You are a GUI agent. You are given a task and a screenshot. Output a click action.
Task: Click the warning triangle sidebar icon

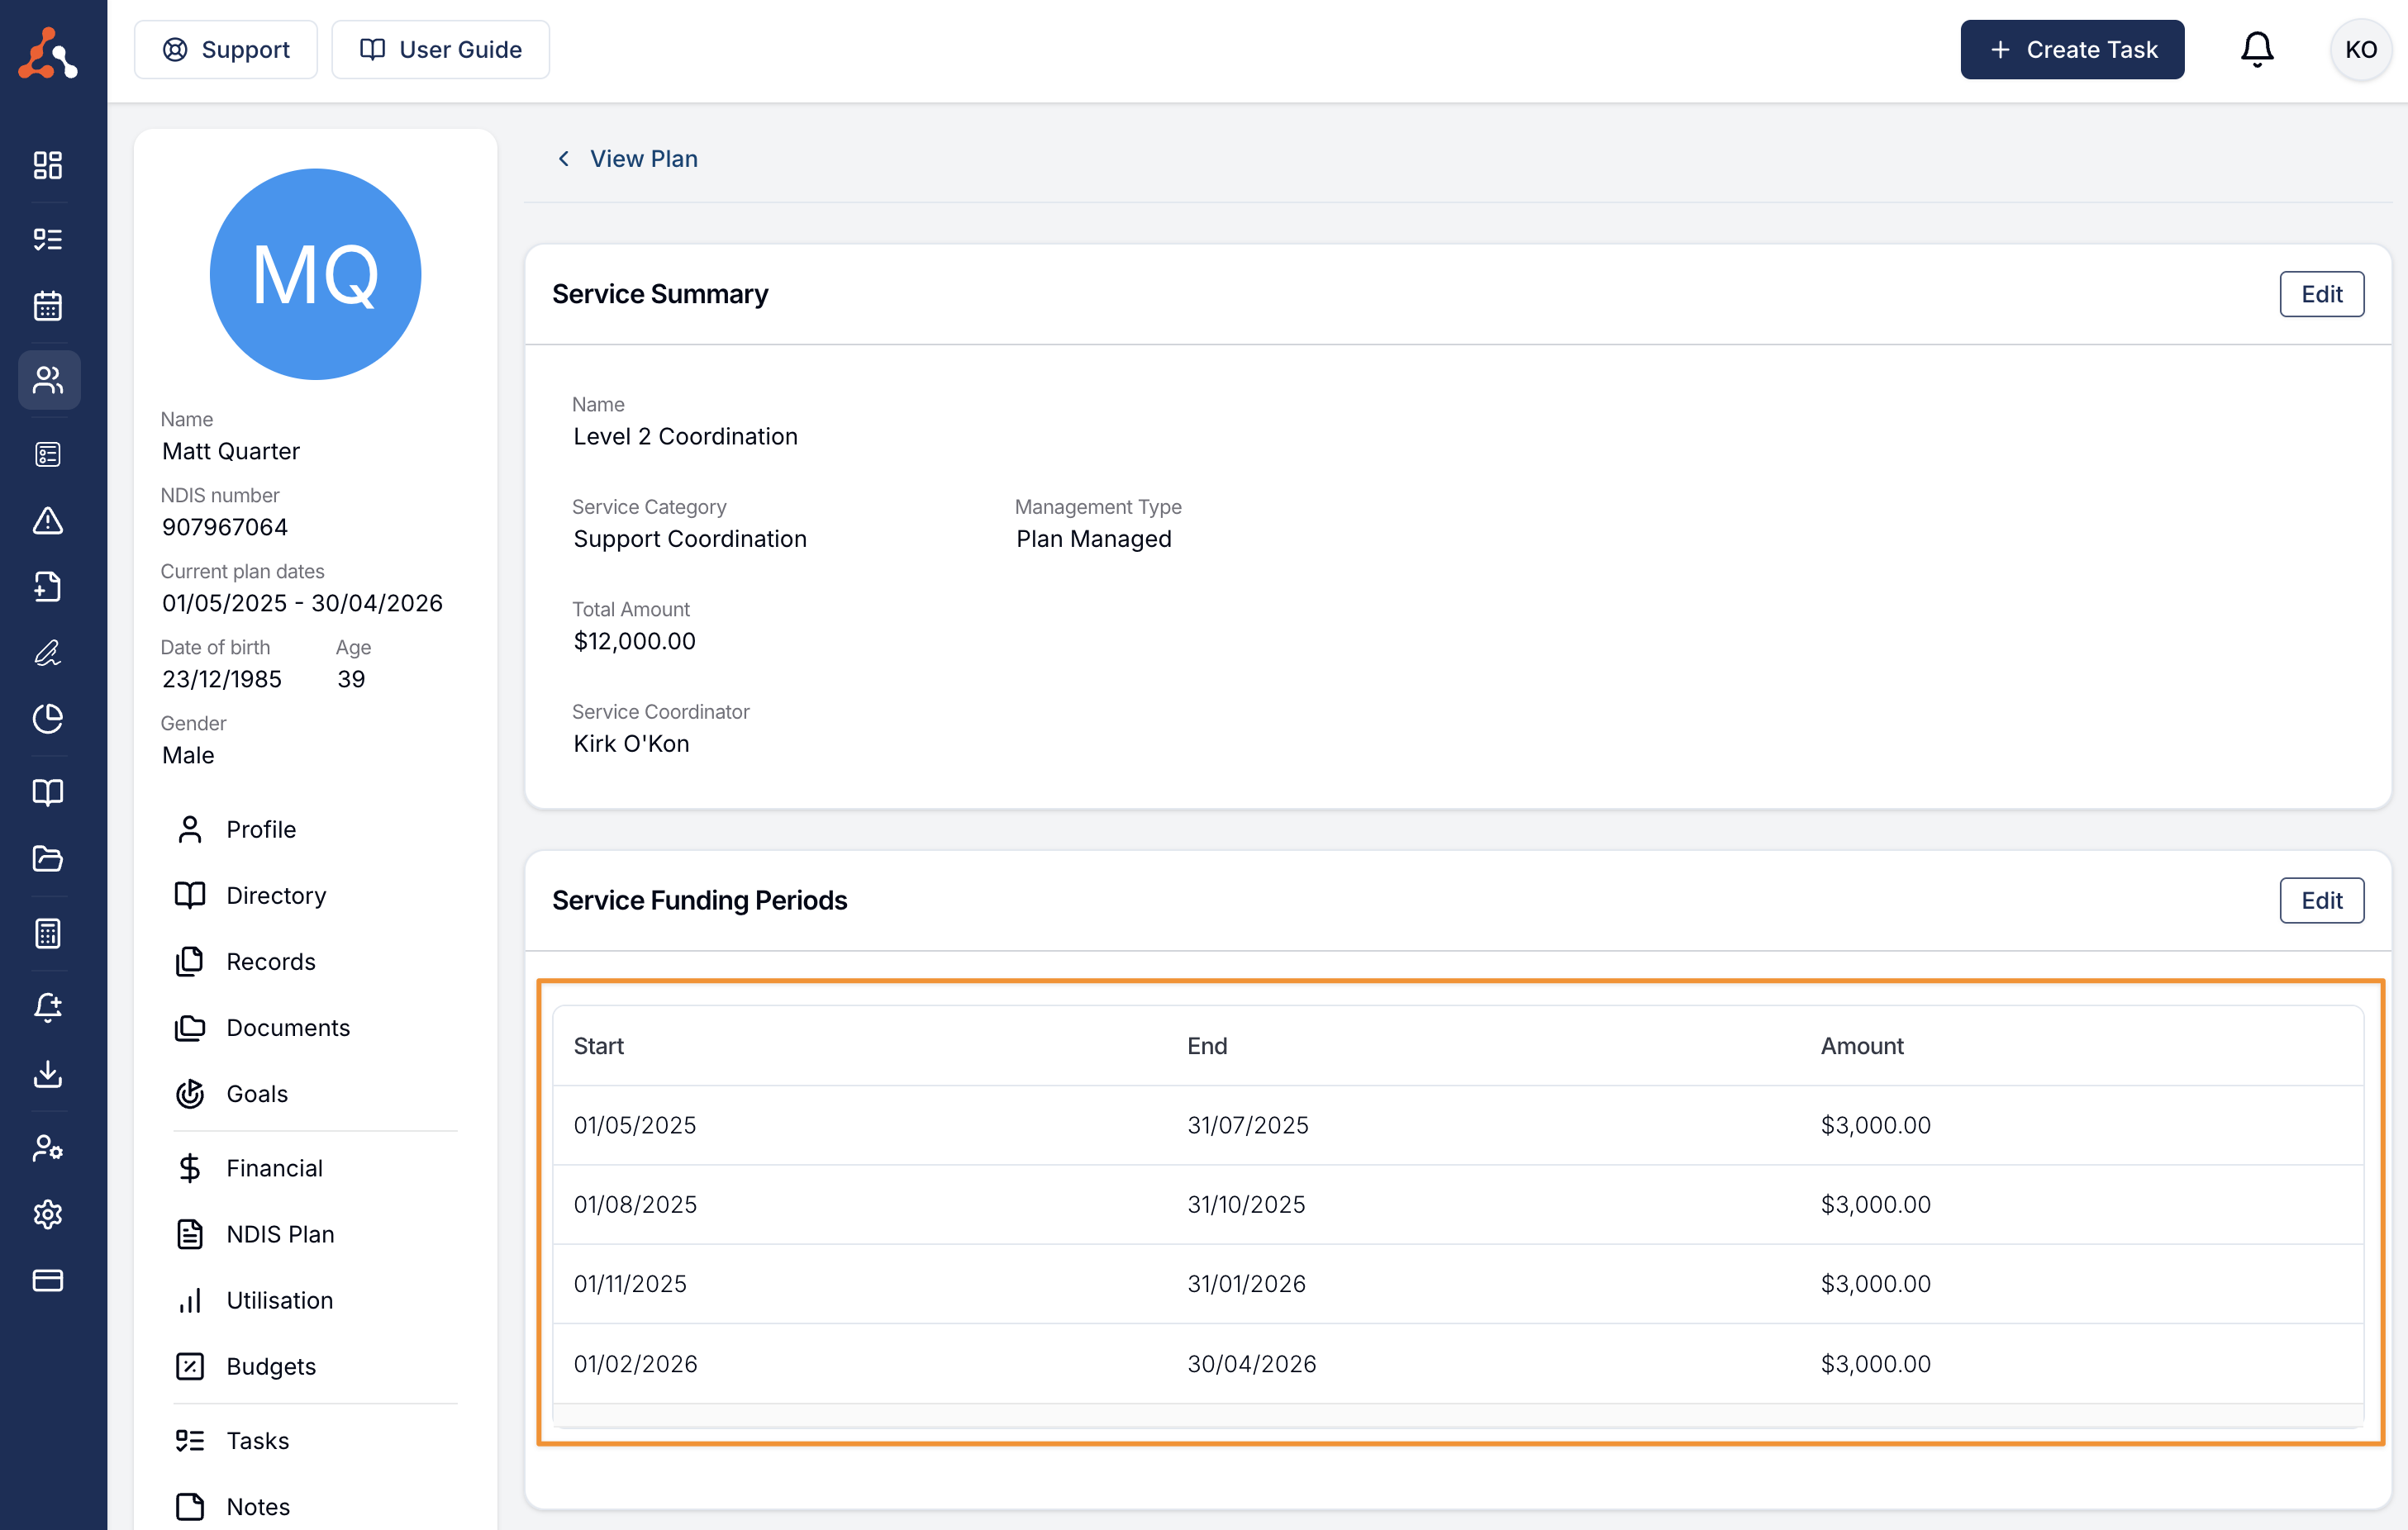48,521
